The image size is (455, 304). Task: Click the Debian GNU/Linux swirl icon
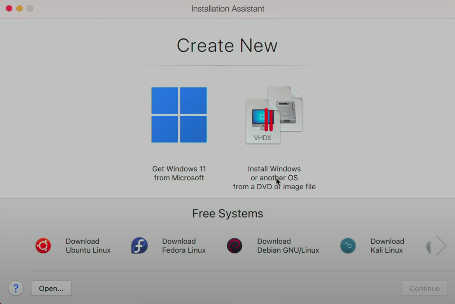(234, 246)
